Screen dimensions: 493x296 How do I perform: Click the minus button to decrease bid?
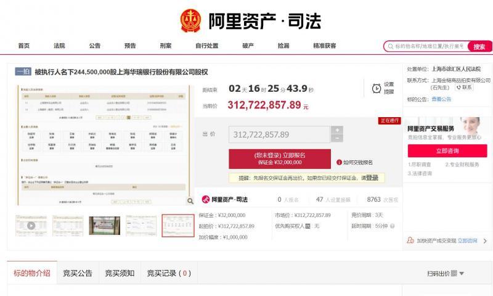pyautogui.click(x=337, y=138)
